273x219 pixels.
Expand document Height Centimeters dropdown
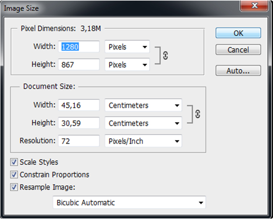pyautogui.click(x=143, y=123)
